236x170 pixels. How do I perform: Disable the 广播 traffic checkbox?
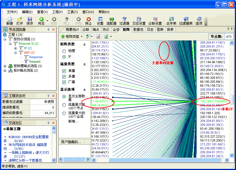[x=64, y=82]
